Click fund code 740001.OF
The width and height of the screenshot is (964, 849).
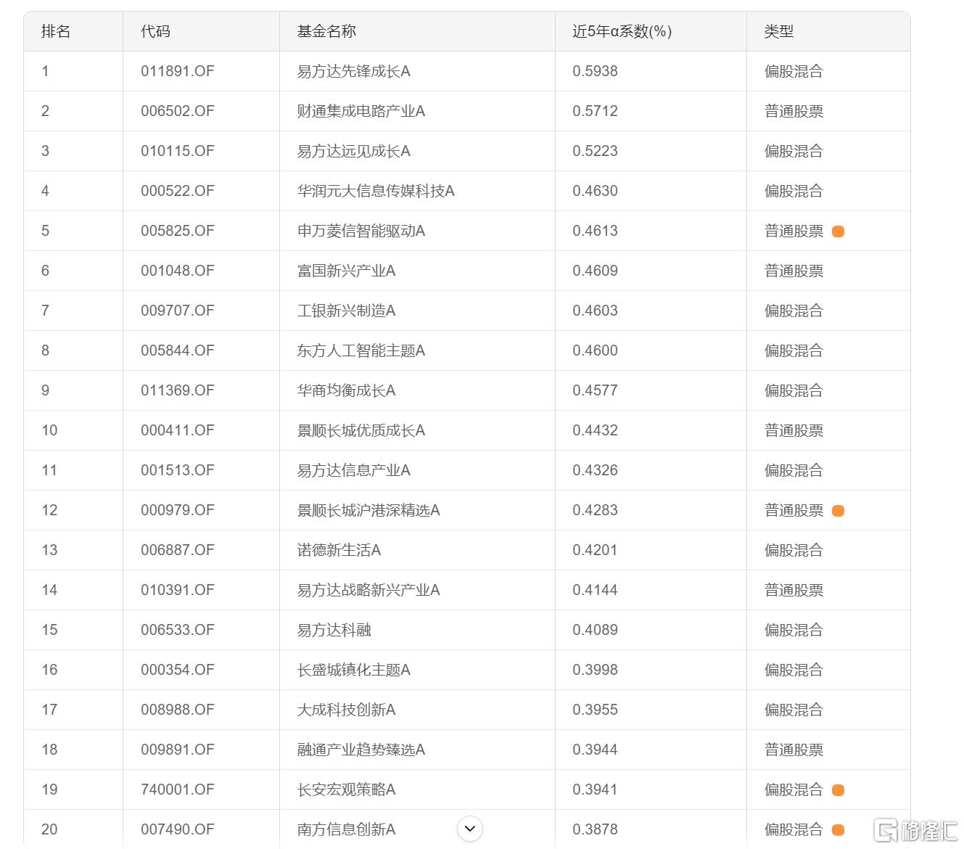coord(178,789)
